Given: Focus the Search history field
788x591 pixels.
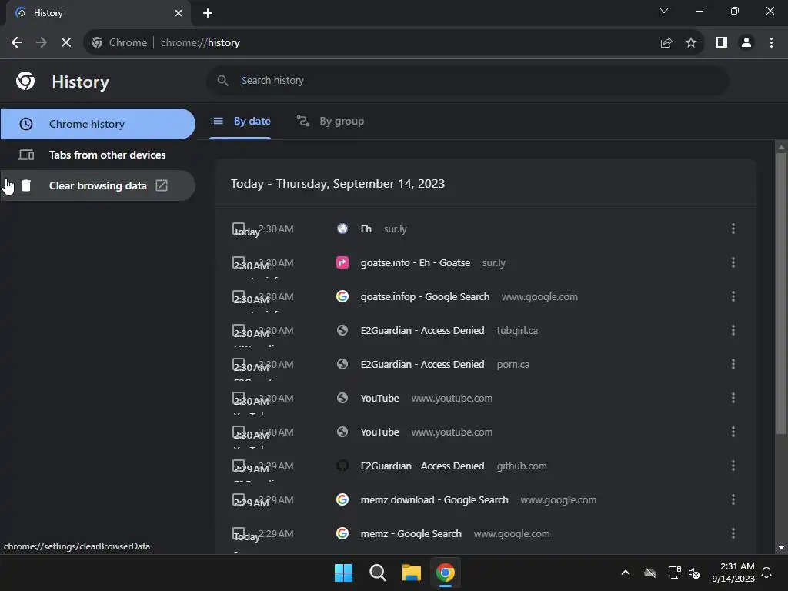Looking at the screenshot, I should click(467, 80).
